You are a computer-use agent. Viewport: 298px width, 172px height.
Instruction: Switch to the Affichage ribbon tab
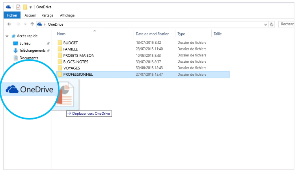(67, 15)
